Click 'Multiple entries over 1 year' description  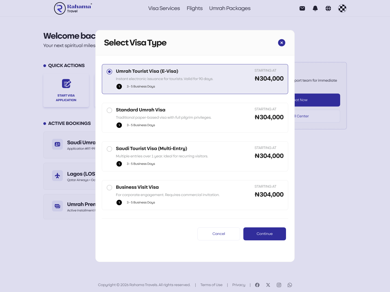point(162,156)
